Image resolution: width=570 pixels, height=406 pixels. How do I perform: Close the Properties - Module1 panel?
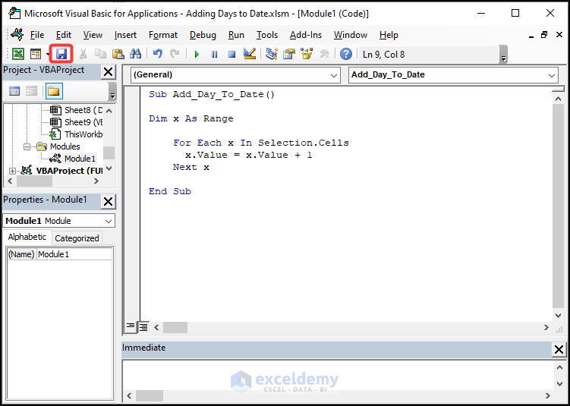click(x=108, y=201)
